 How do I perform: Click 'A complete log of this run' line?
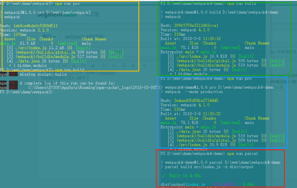click(x=67, y=83)
